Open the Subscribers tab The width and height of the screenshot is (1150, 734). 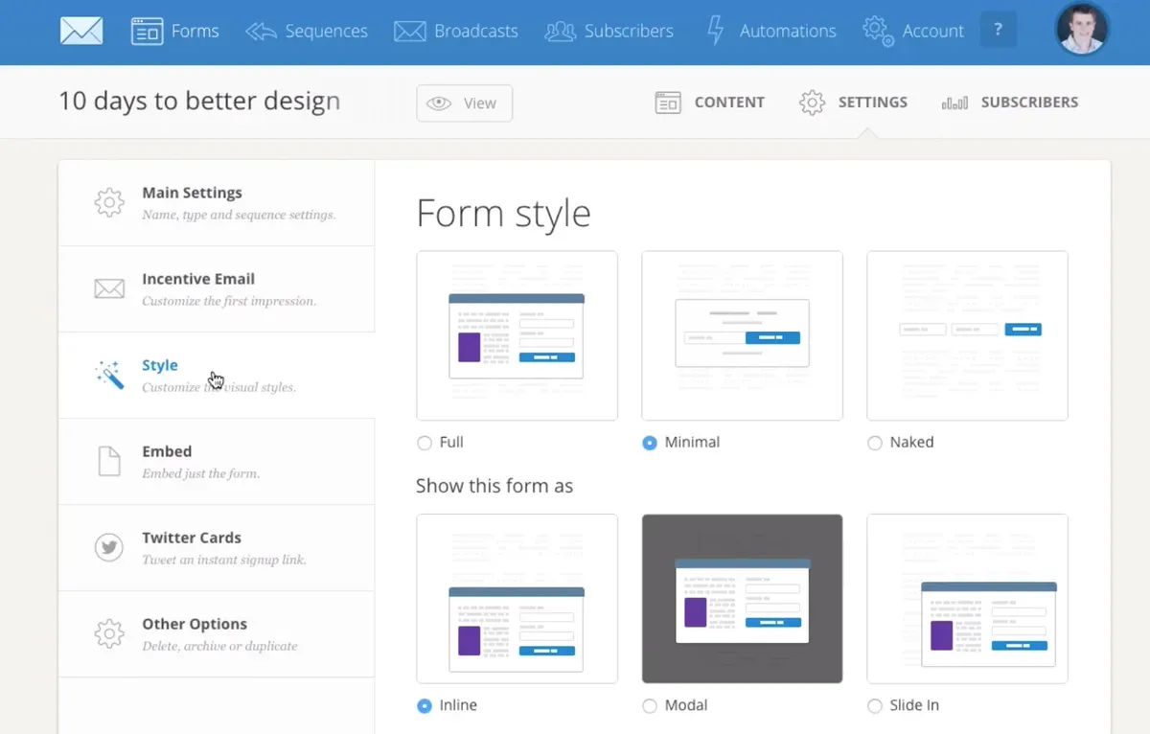coord(1010,103)
